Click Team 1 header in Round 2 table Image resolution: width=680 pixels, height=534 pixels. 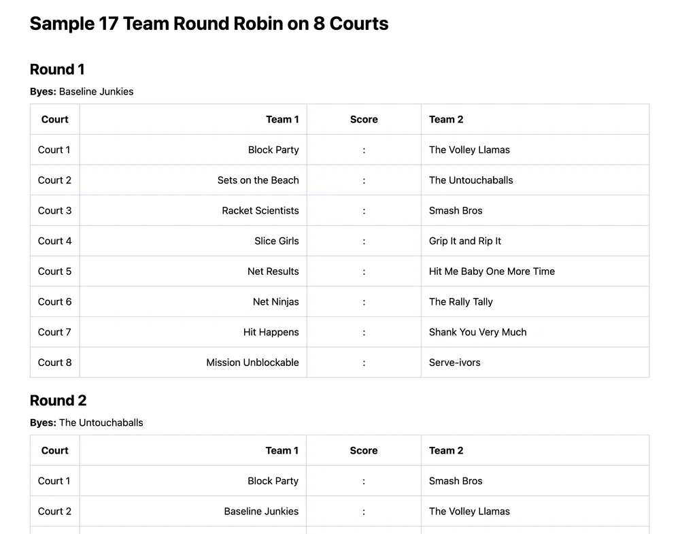282,450
